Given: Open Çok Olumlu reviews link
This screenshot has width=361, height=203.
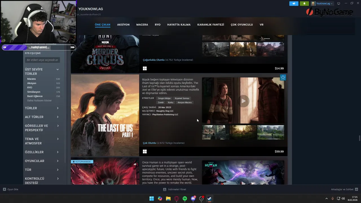Looking at the screenshot, I should pos(149,143).
